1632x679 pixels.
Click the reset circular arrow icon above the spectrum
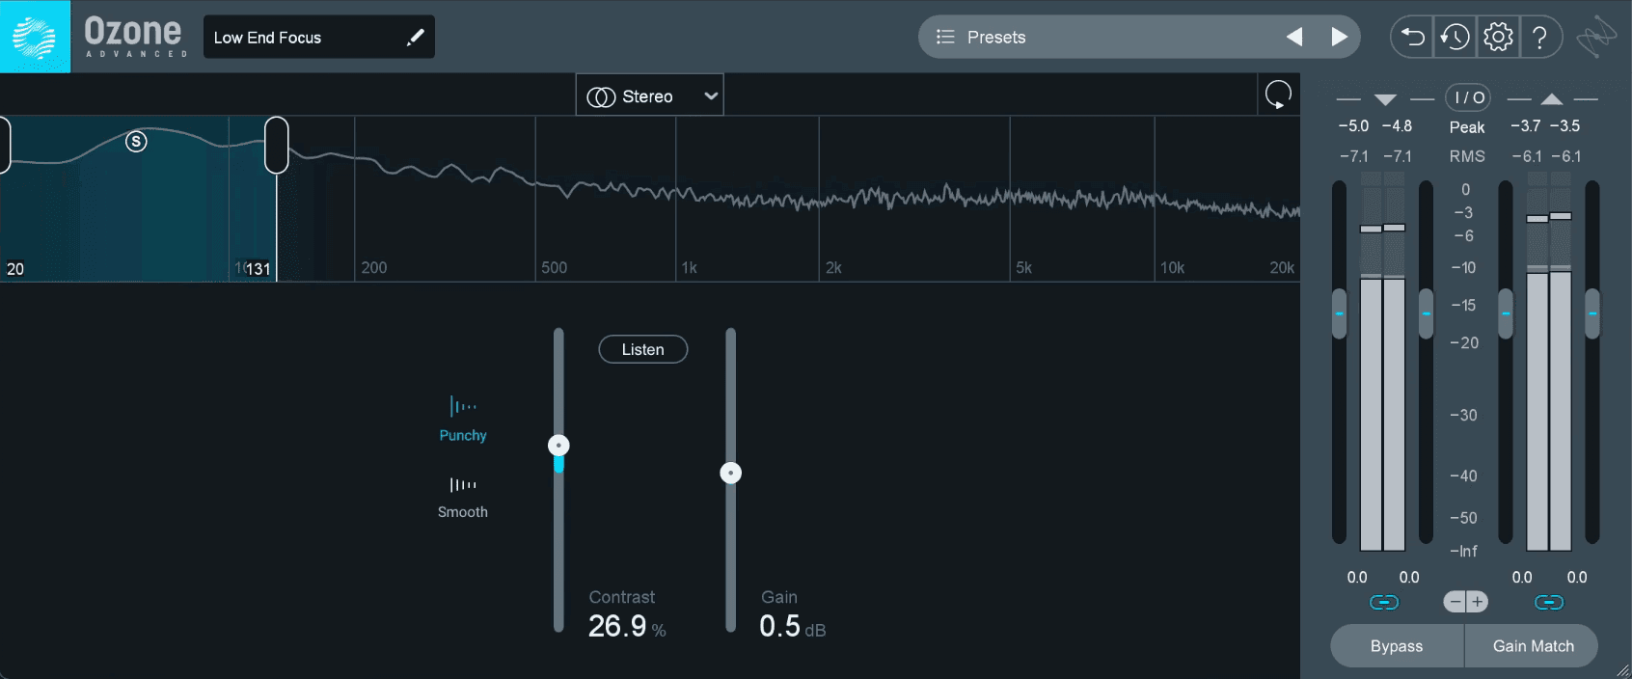click(x=1278, y=95)
